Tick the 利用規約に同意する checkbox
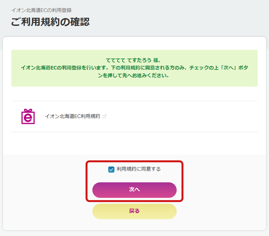 [x=111, y=169]
